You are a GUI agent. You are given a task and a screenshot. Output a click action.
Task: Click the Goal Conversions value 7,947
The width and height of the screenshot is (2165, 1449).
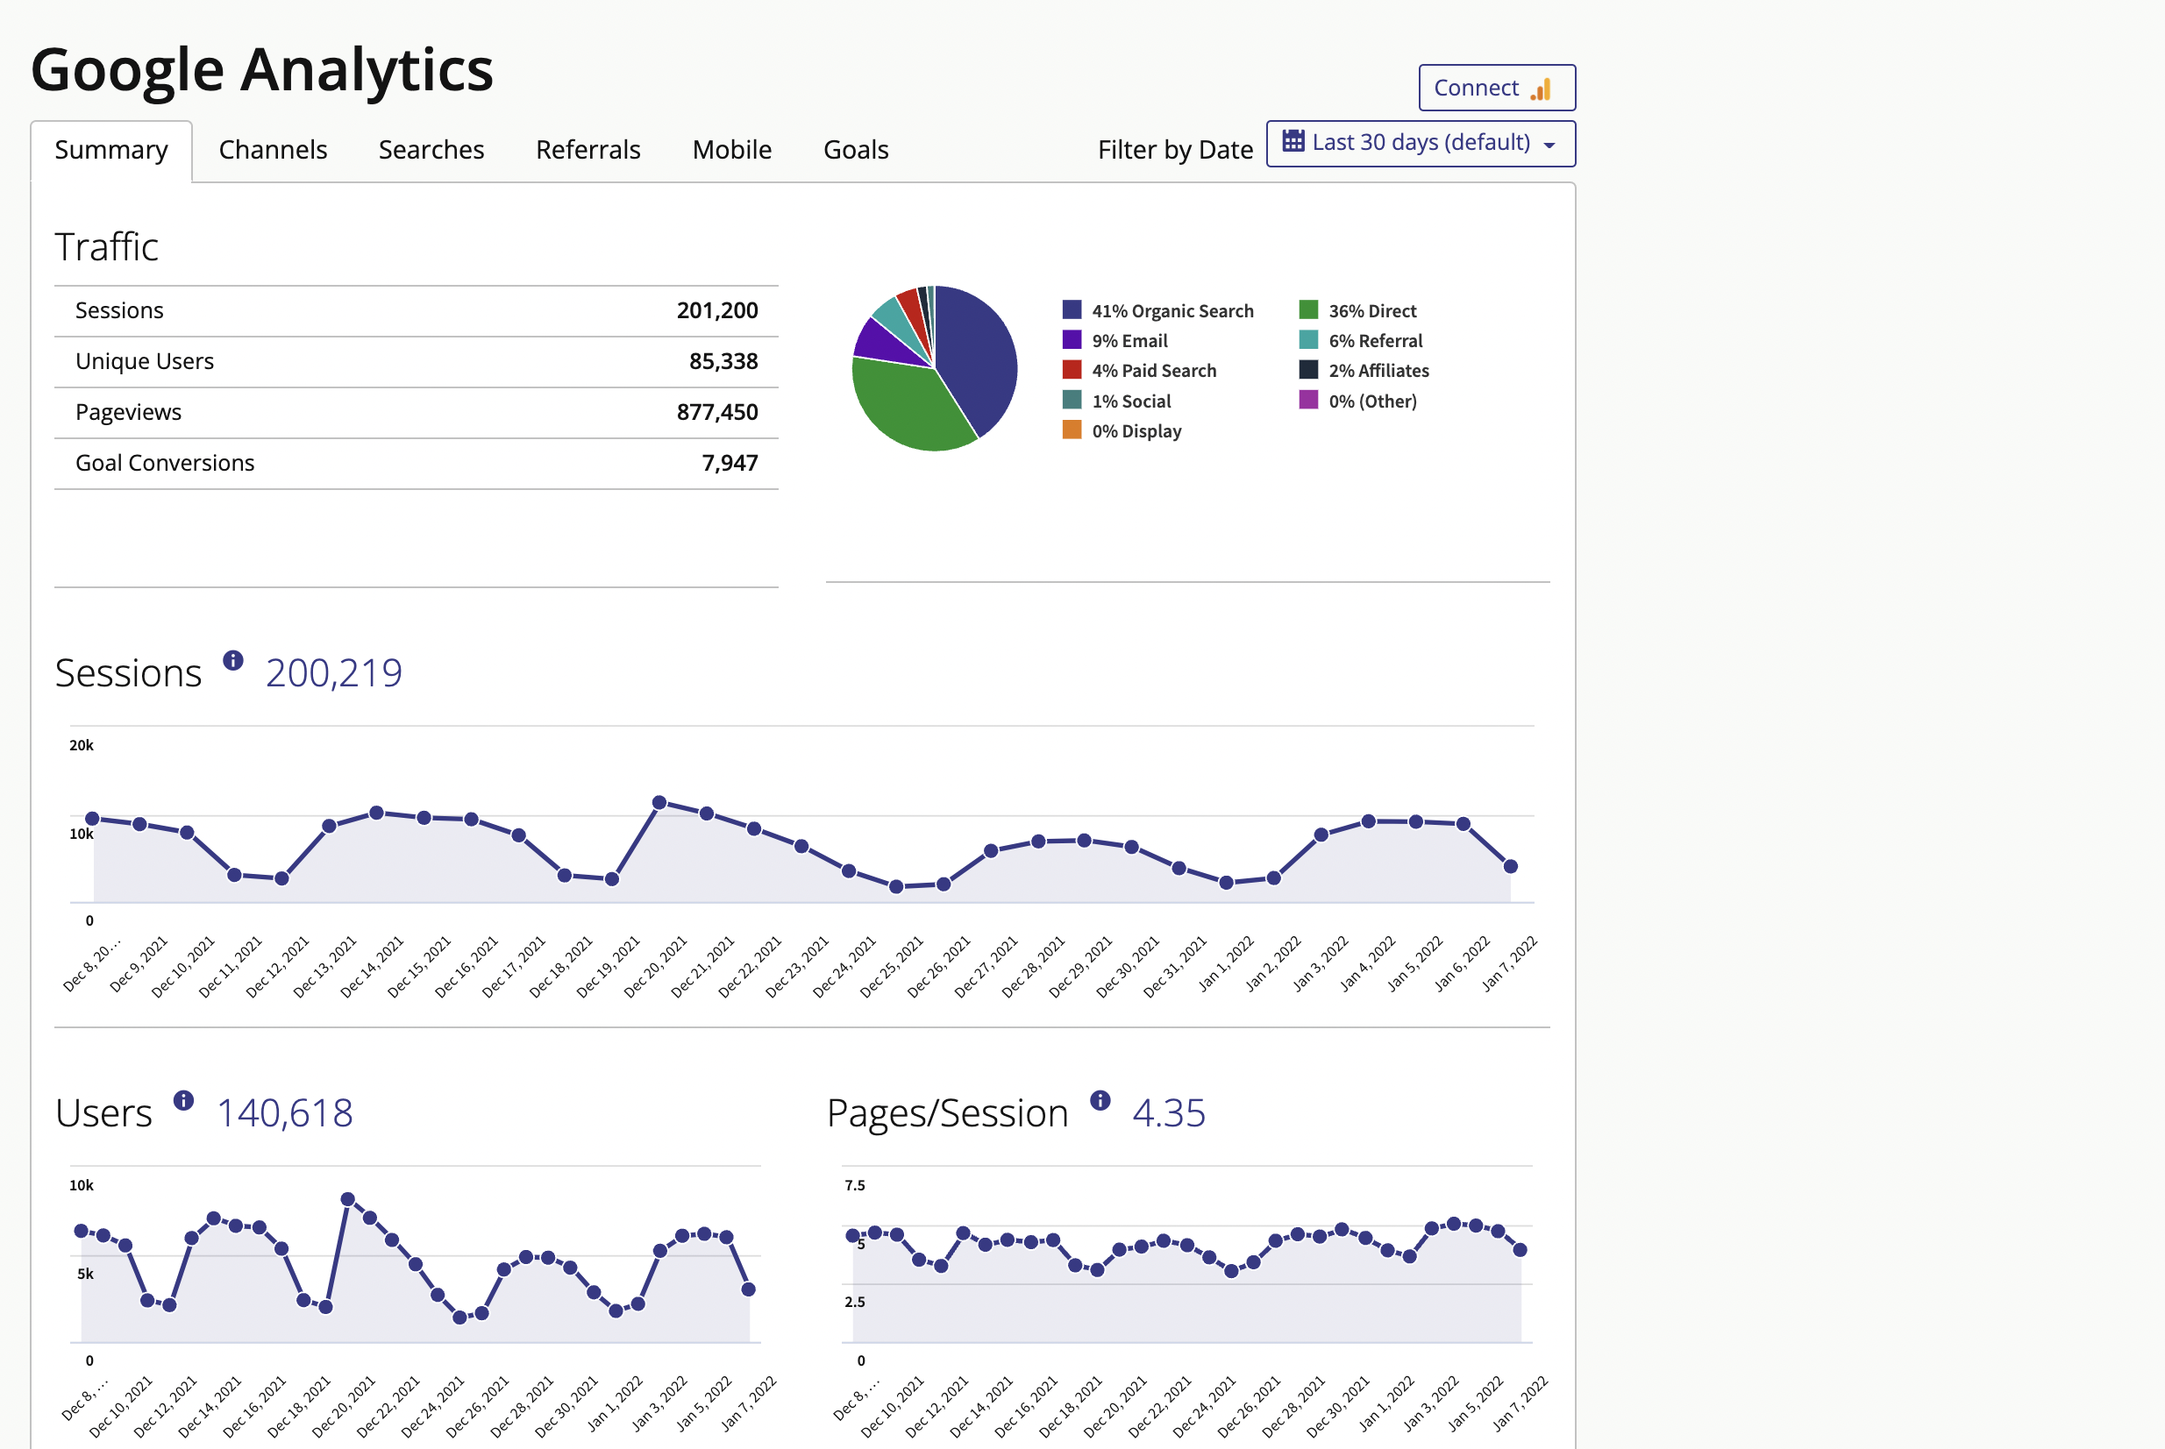click(x=730, y=463)
